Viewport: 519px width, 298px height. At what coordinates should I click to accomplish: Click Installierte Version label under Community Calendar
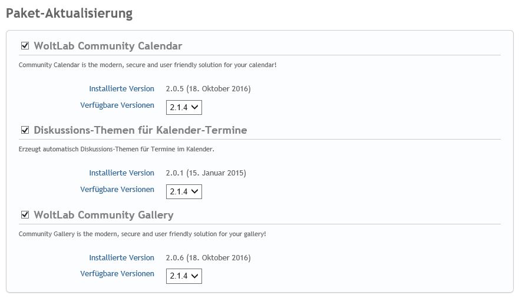tap(121, 89)
